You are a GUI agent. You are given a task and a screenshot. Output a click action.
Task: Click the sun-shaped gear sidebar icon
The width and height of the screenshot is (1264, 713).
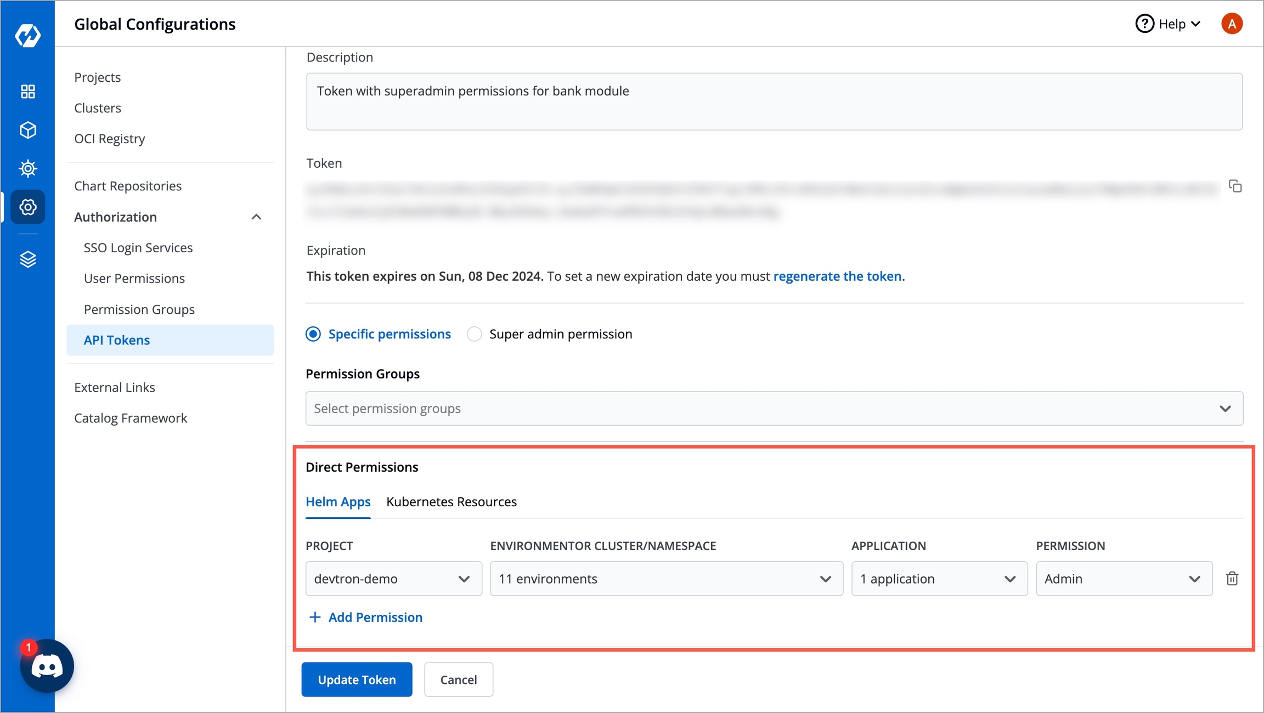(27, 168)
